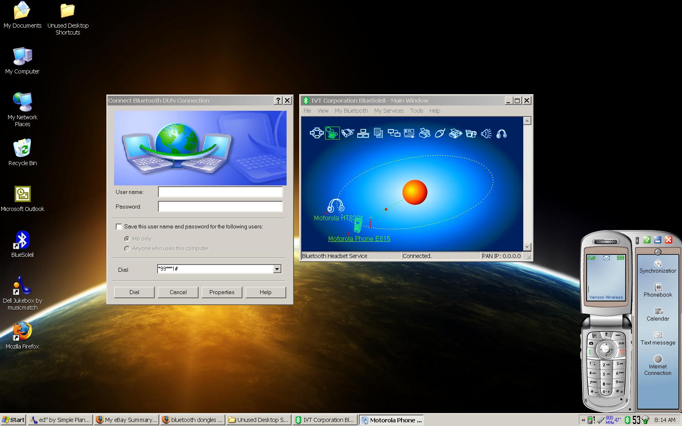Open My Network Places icon
Viewport: 682px width, 426px height.
pos(22,110)
